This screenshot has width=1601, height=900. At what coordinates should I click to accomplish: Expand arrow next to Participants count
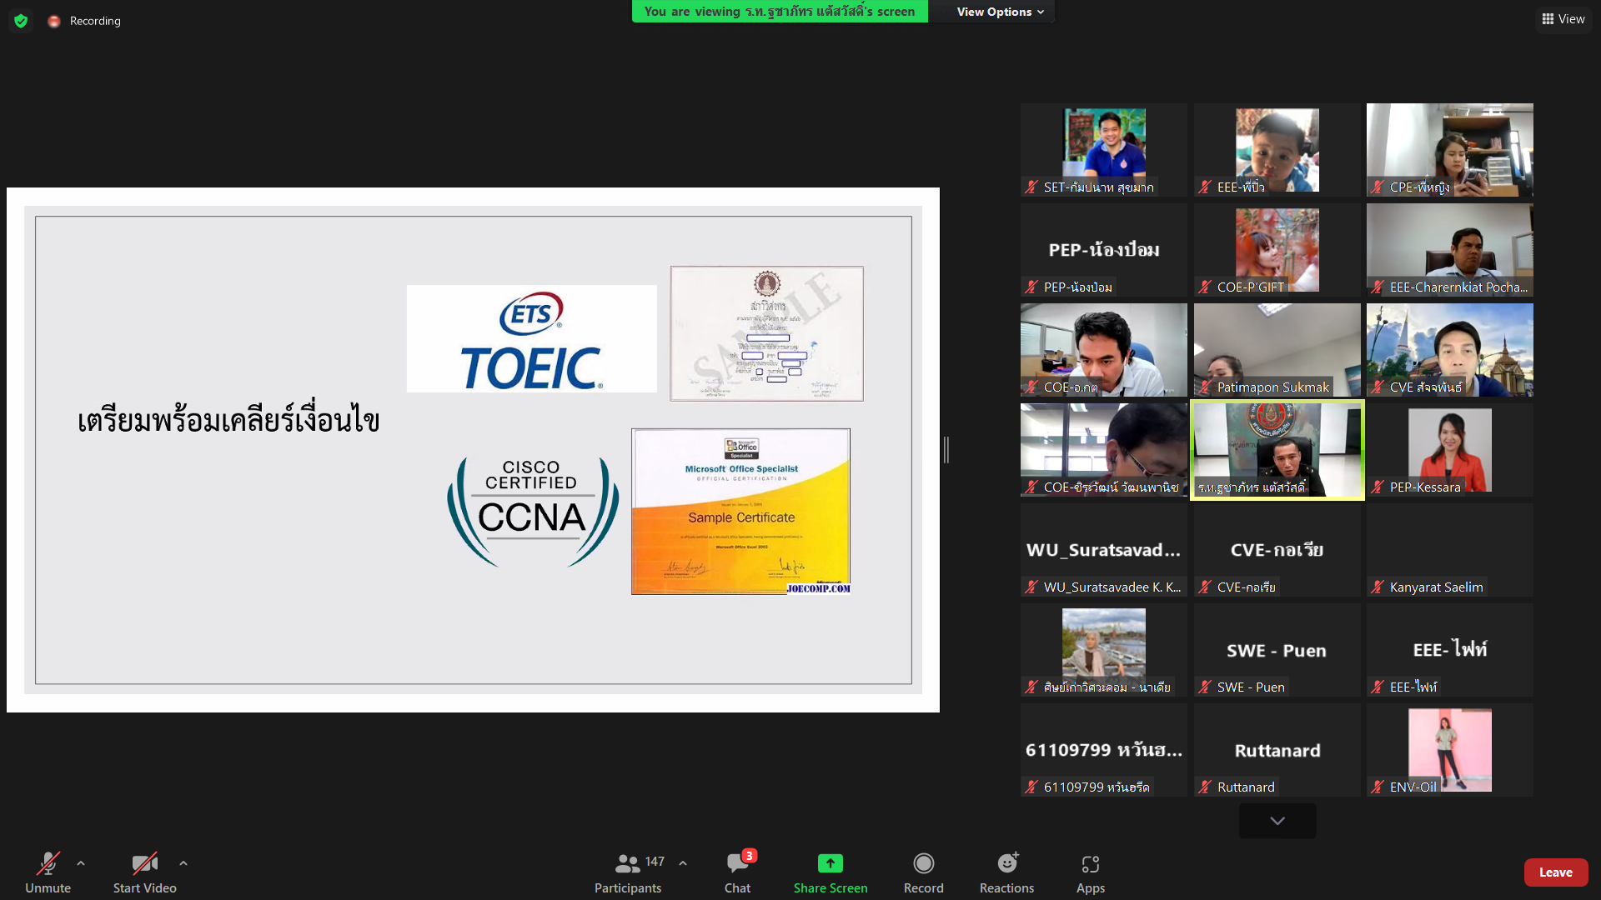683,863
